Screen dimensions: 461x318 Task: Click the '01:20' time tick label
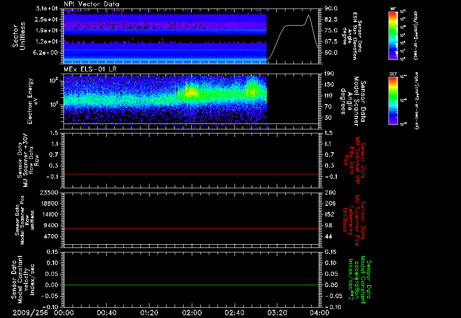pos(149,313)
